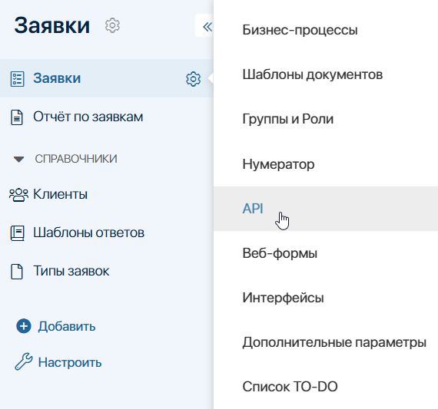Click the wrench icon beside Настроить
The width and height of the screenshot is (438, 409).
click(x=24, y=361)
